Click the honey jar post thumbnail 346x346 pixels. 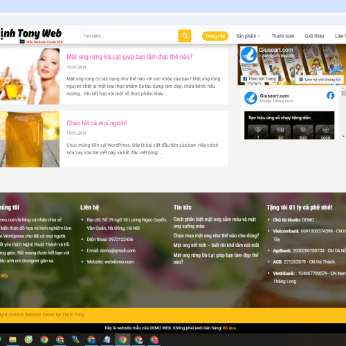point(30,139)
